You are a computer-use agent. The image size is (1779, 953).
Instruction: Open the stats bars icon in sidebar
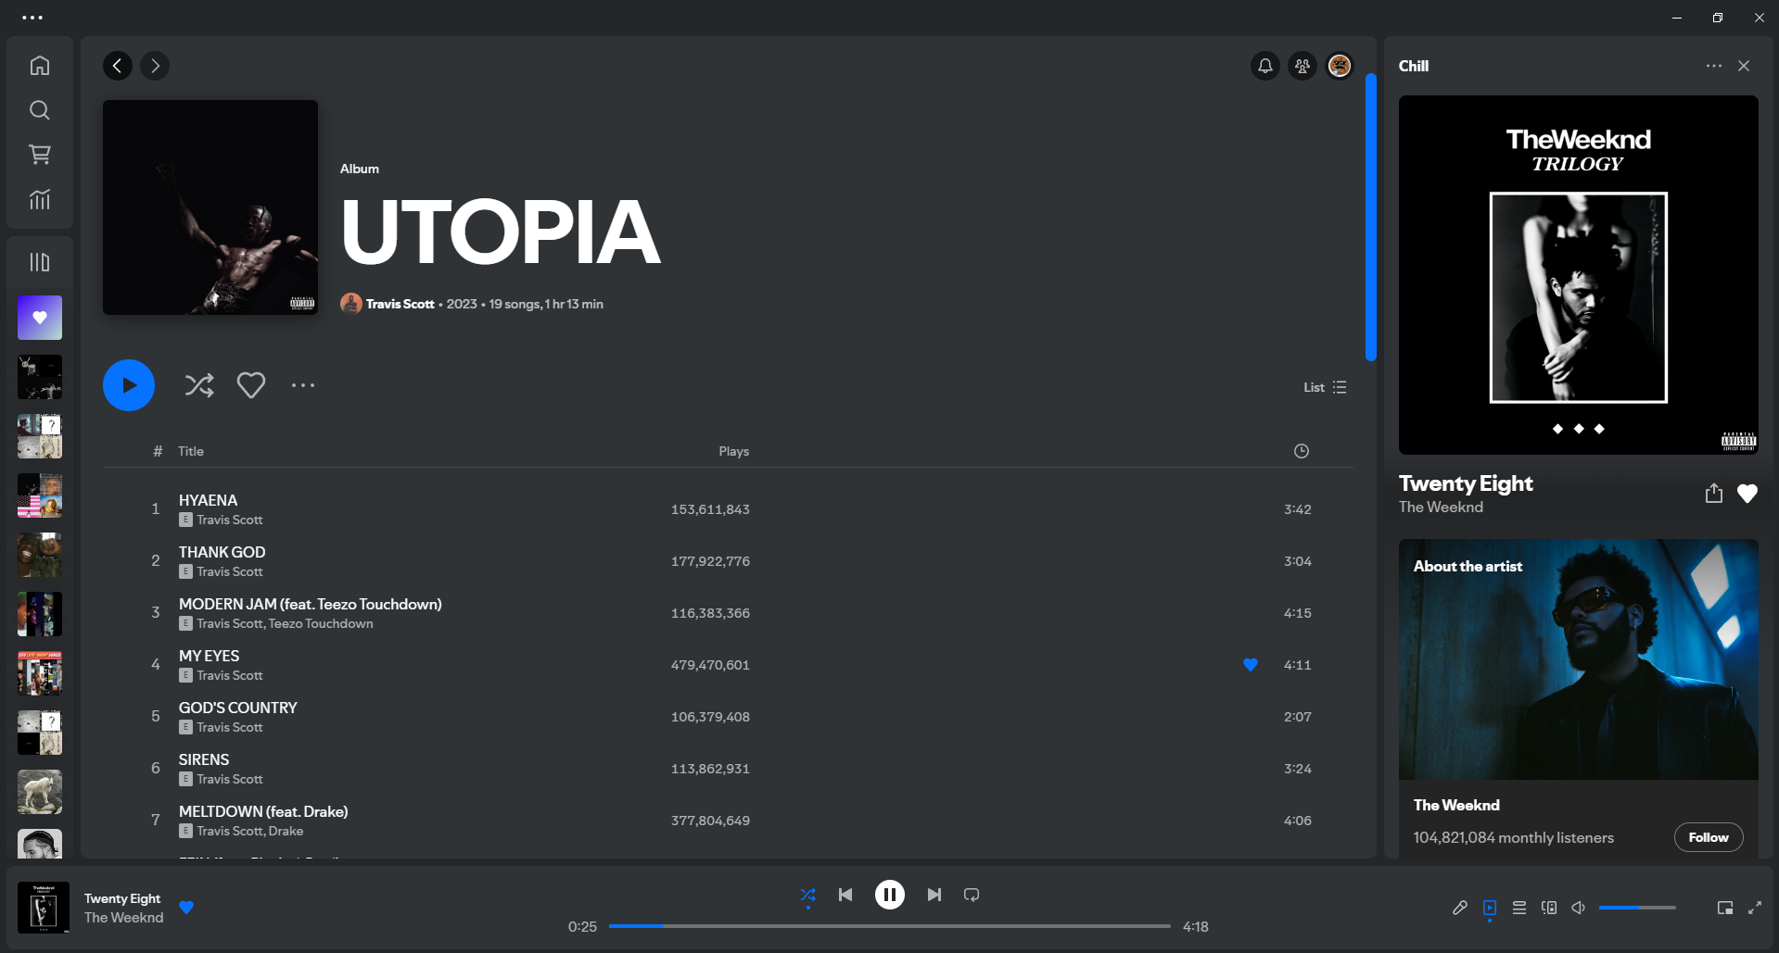[40, 199]
